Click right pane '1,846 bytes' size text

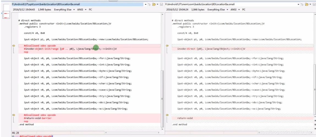pyautogui.click(x=198, y=9)
